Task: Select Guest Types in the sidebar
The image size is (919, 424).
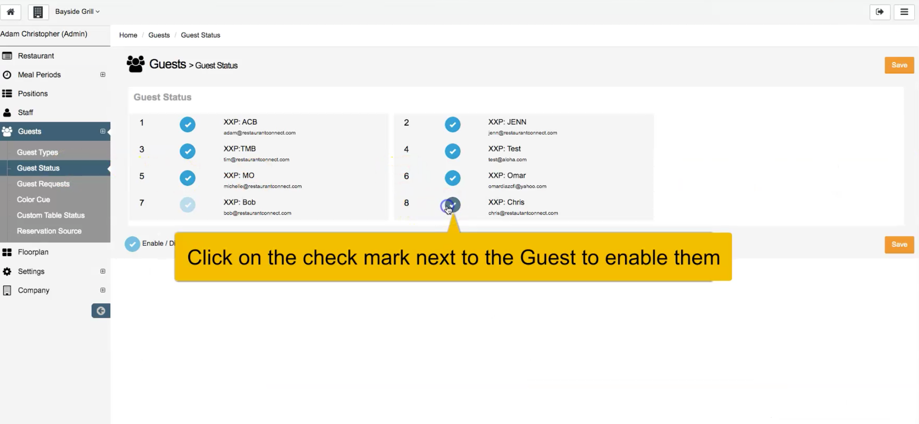Action: tap(37, 152)
